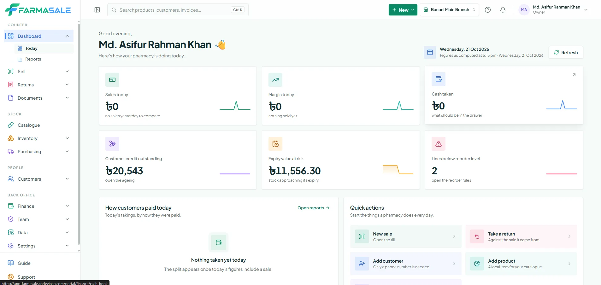Focus the search products input field
The height and width of the screenshot is (285, 601).
pyautogui.click(x=178, y=10)
